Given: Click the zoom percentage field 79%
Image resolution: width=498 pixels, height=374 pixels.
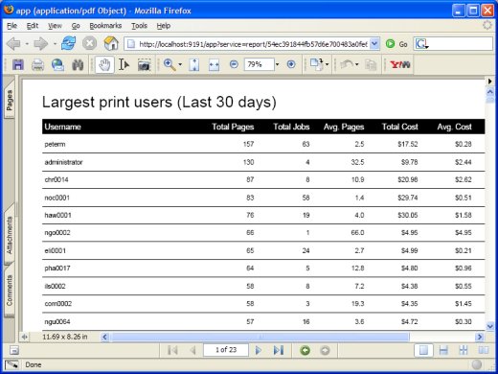Looking at the screenshot, I should click(x=259, y=64).
